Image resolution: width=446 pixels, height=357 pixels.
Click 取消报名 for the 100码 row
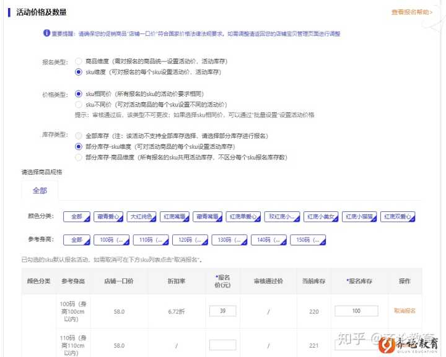(404, 311)
